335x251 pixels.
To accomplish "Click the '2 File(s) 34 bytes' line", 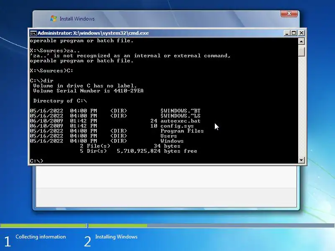I will click(x=130, y=146).
